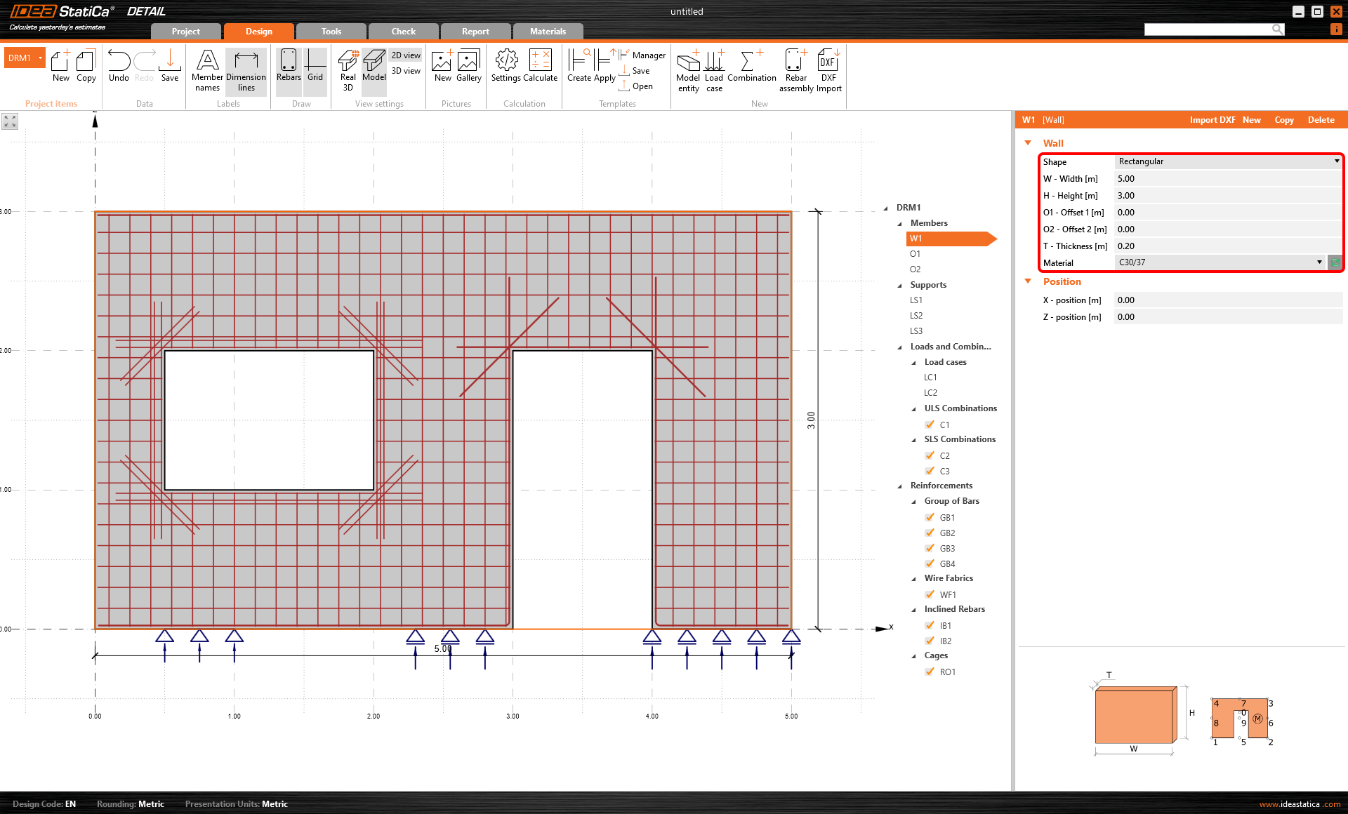Uncheck the GB1 group of bars
The height and width of the screenshot is (814, 1348).
(930, 517)
